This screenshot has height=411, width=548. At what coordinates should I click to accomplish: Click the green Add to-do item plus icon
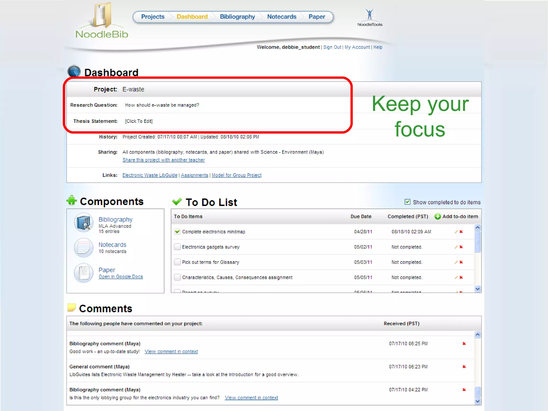click(437, 216)
